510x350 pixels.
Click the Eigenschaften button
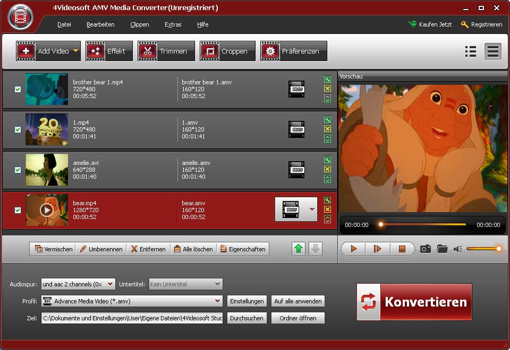(243, 249)
